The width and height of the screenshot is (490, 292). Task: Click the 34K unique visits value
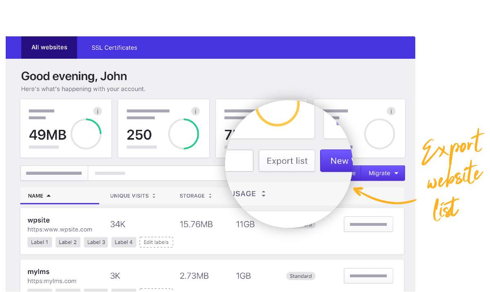[118, 224]
